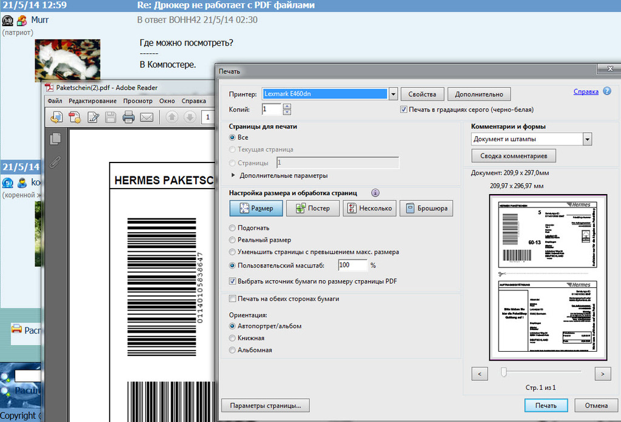
Task: Choose the 'Постер' button
Action: [x=313, y=208]
